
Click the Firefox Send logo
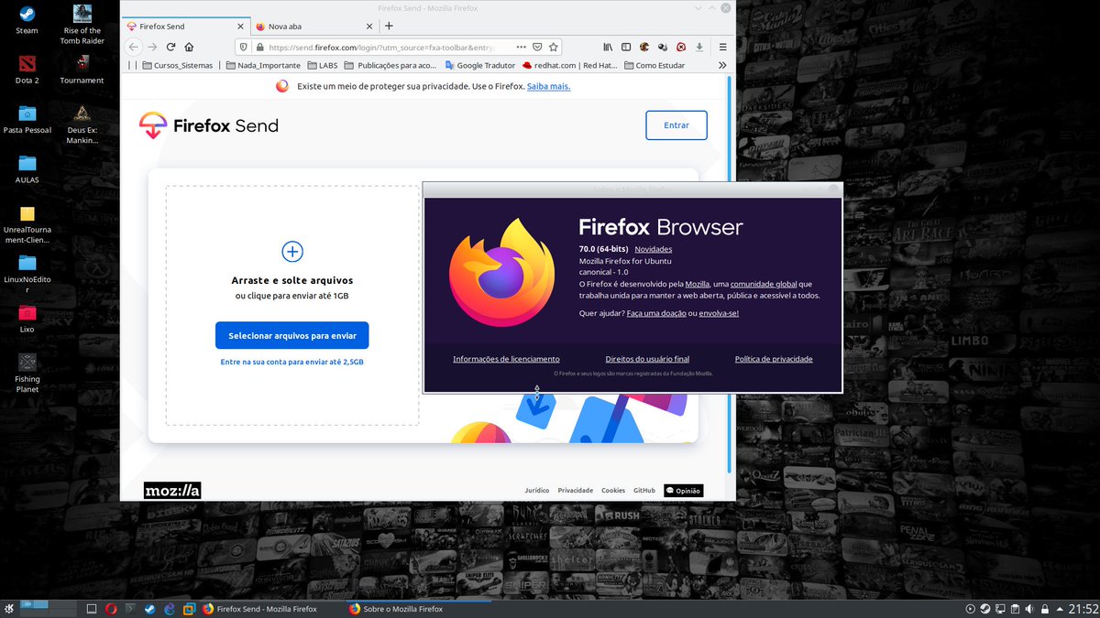(x=209, y=125)
